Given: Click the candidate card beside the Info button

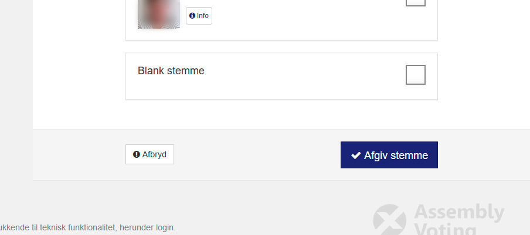Looking at the screenshot, I should 281,20.
